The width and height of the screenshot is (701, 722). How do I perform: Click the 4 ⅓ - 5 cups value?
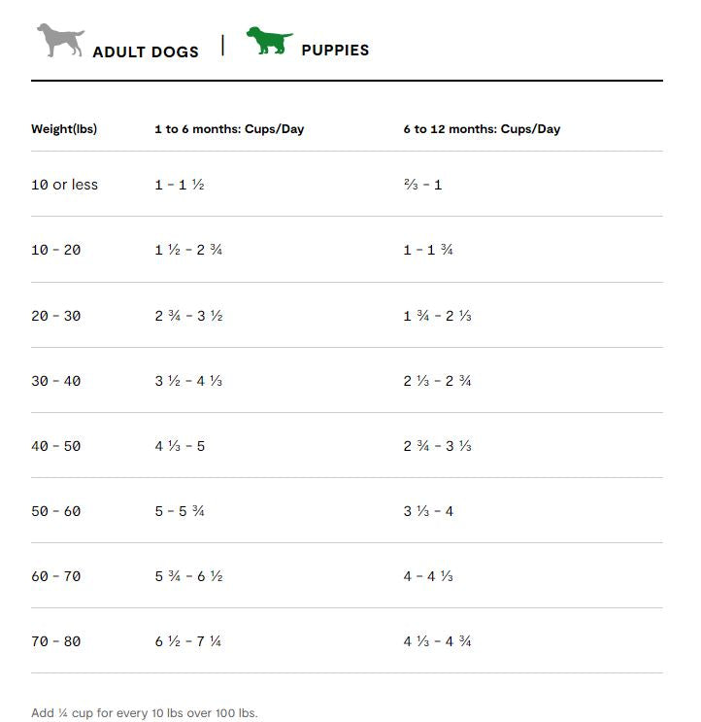pos(180,446)
